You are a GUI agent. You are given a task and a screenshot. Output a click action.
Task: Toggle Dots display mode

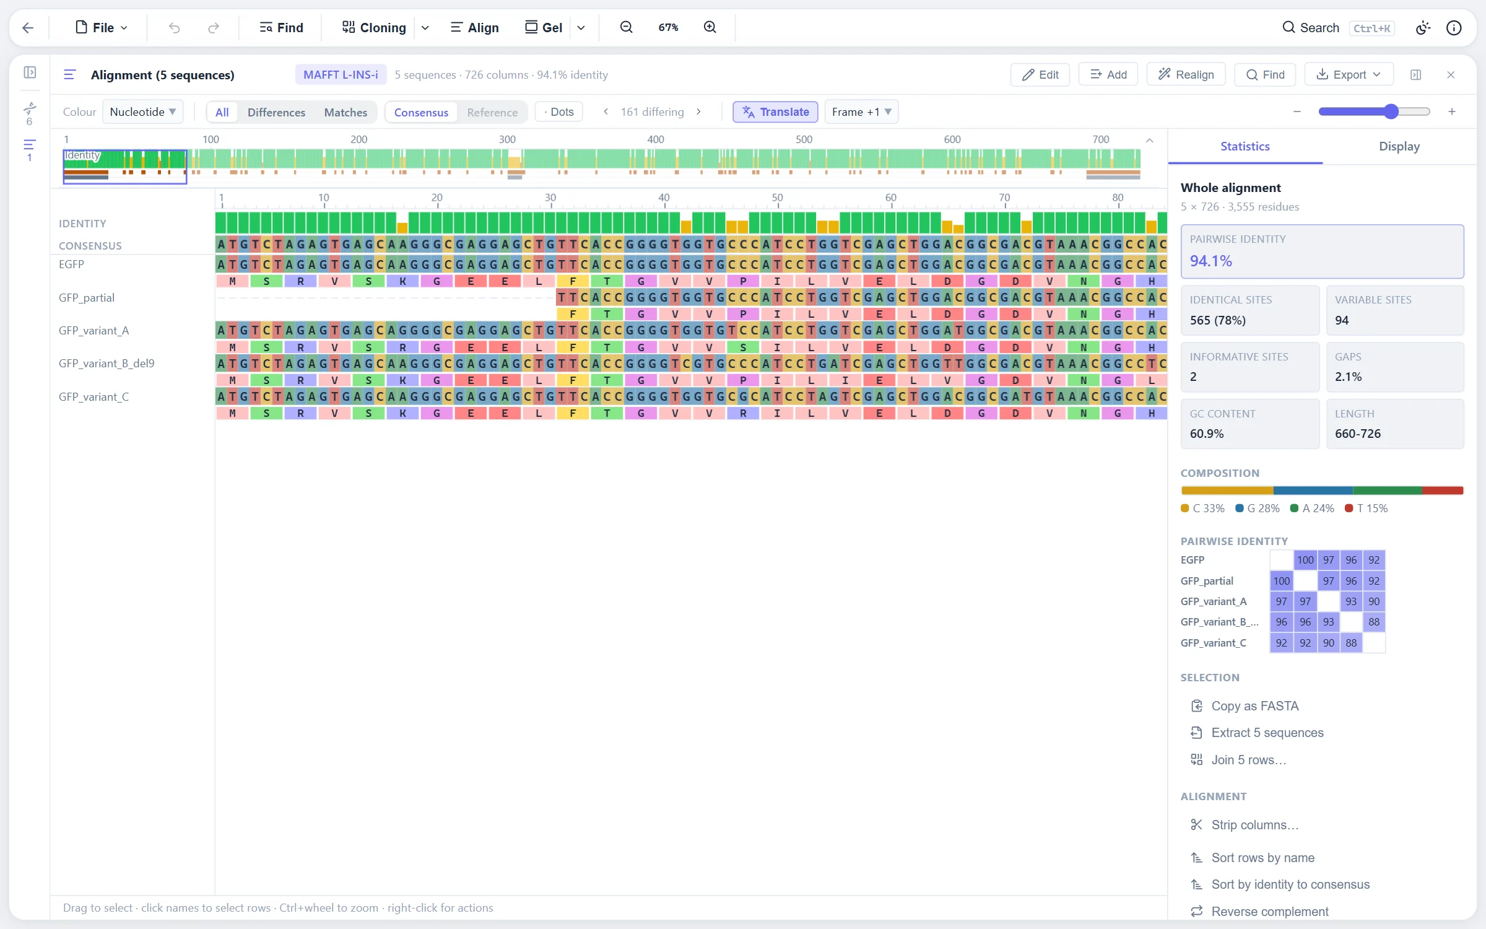click(558, 112)
